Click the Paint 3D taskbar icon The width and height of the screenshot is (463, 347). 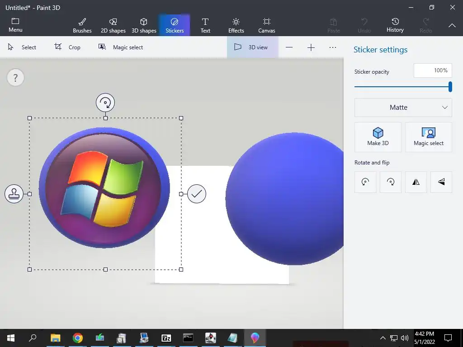click(255, 338)
